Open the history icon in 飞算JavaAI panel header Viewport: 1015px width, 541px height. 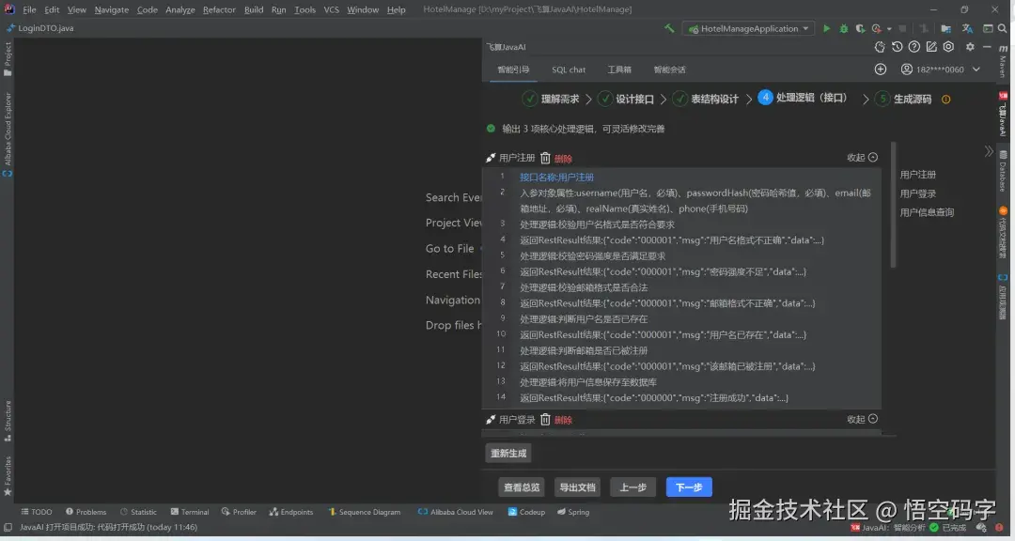pos(897,46)
